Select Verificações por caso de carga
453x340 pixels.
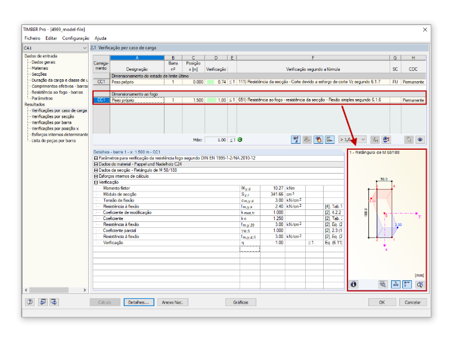[x=59, y=110]
